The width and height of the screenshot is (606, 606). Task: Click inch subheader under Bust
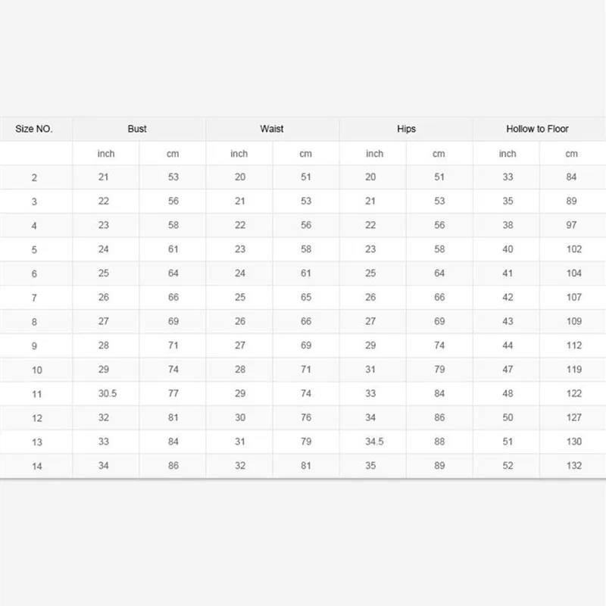click(106, 154)
